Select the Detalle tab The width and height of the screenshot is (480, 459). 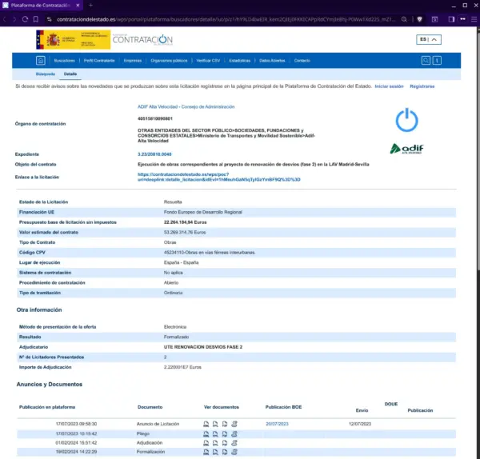[x=70, y=74]
